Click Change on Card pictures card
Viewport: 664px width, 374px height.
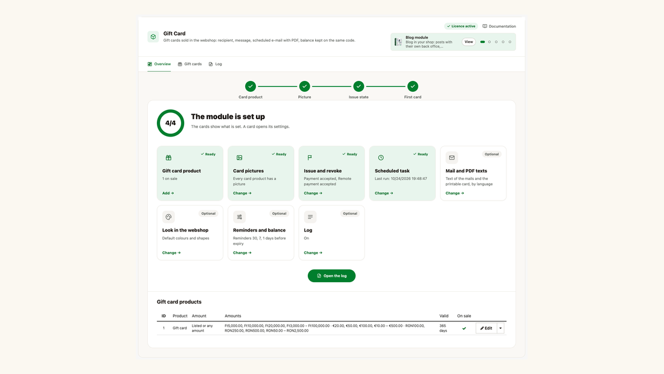pos(242,193)
